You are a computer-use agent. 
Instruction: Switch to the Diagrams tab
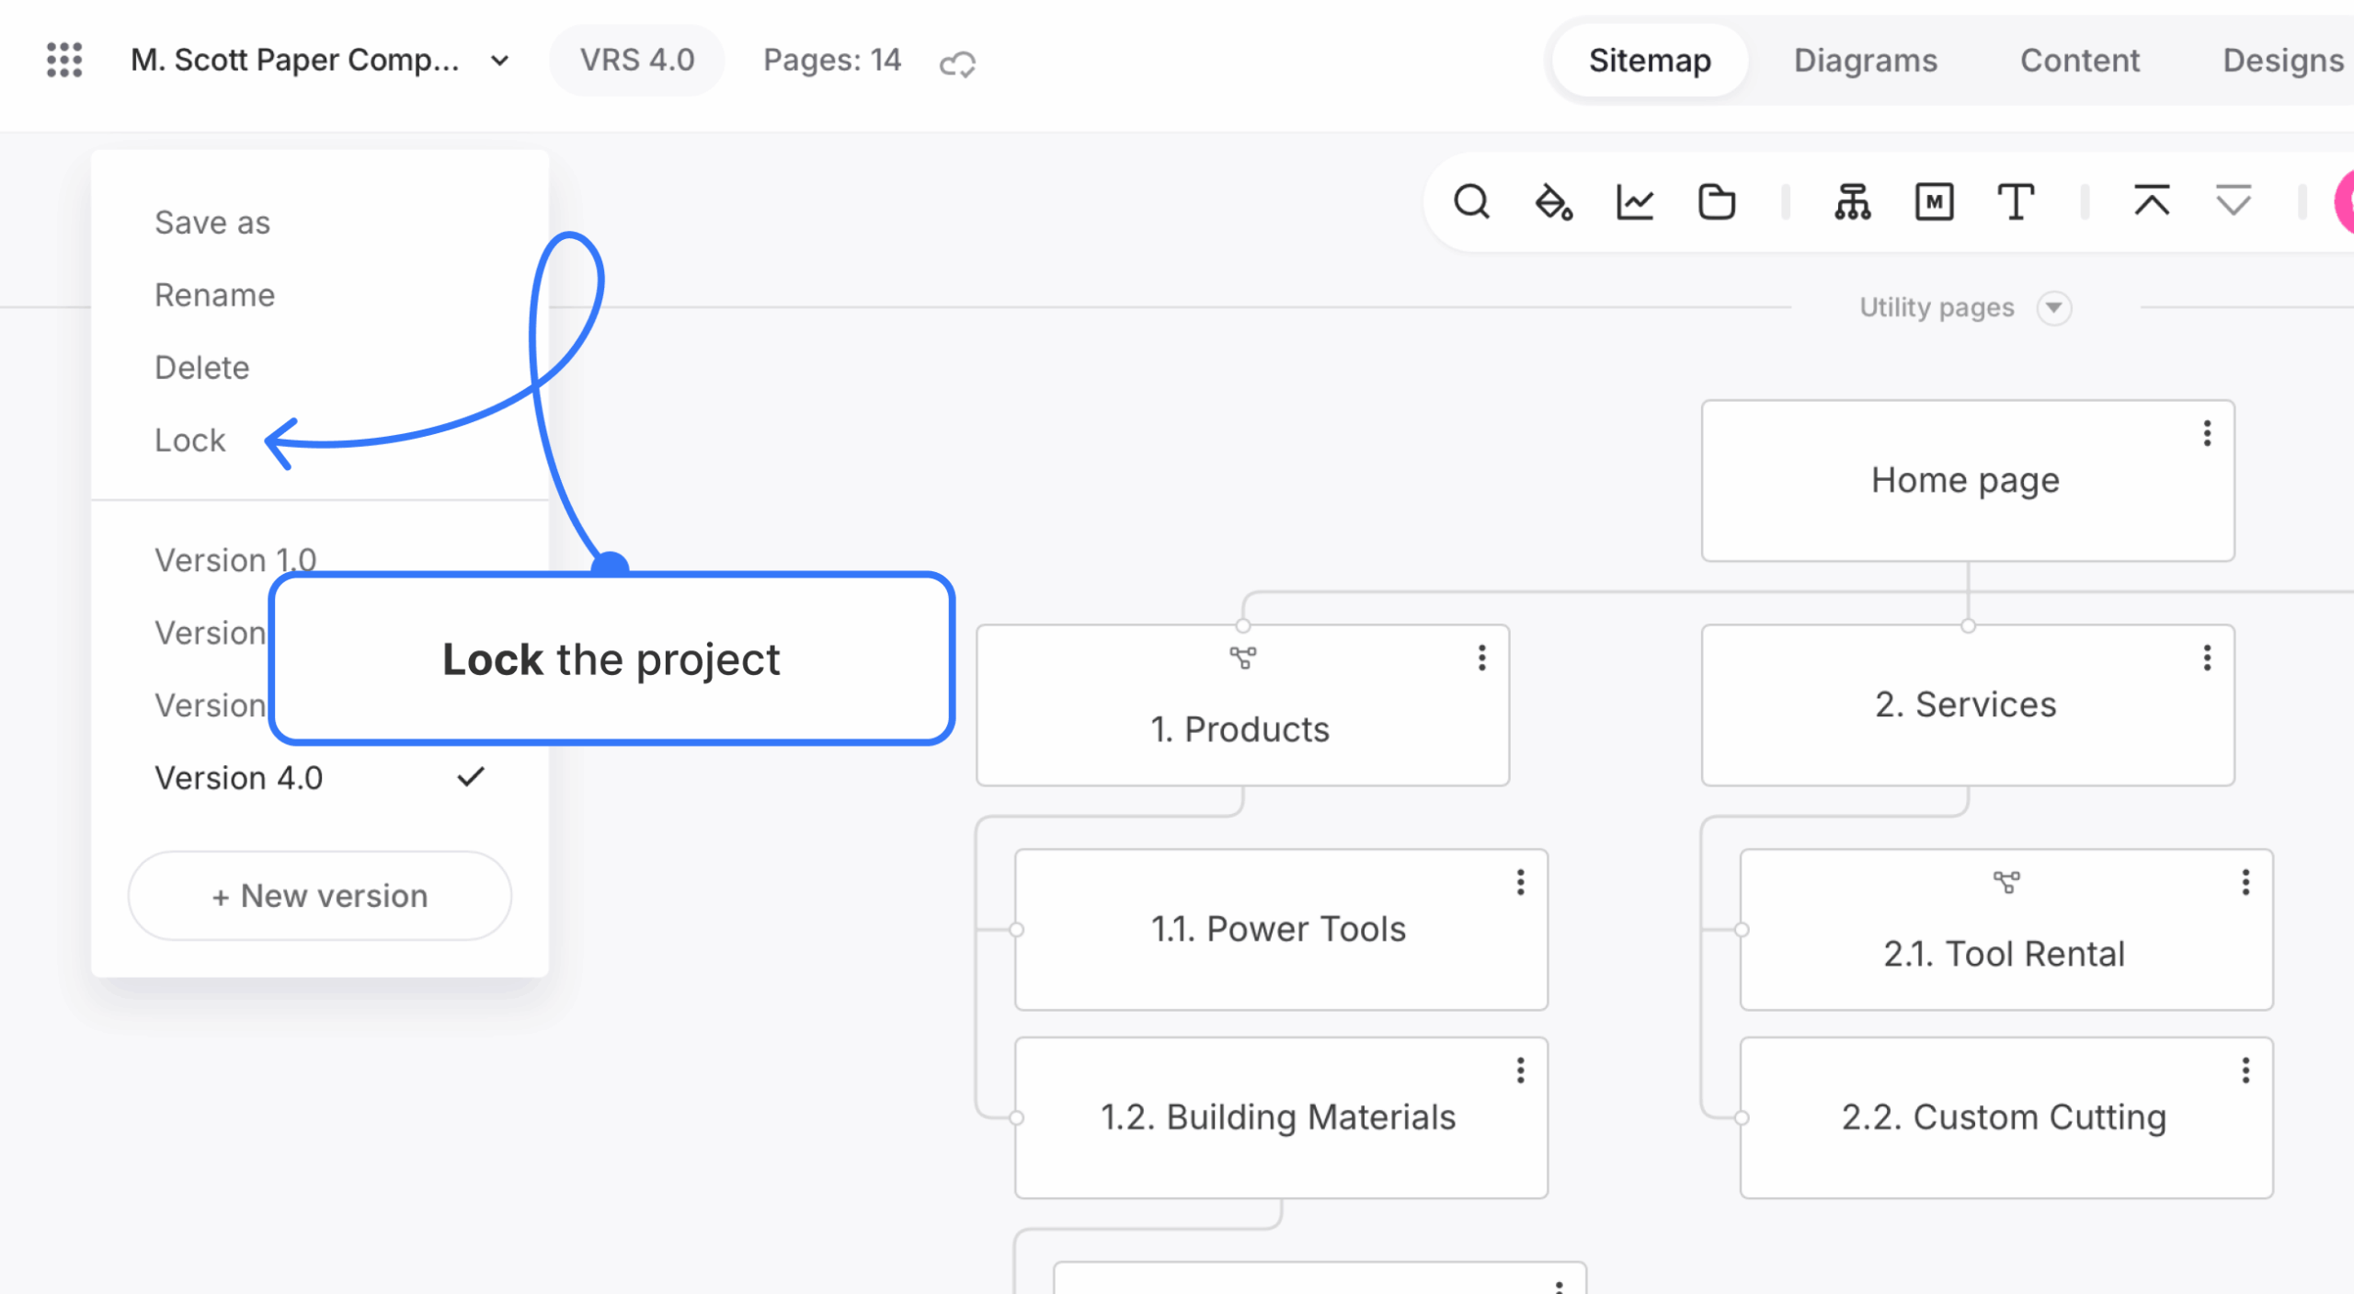click(1865, 61)
